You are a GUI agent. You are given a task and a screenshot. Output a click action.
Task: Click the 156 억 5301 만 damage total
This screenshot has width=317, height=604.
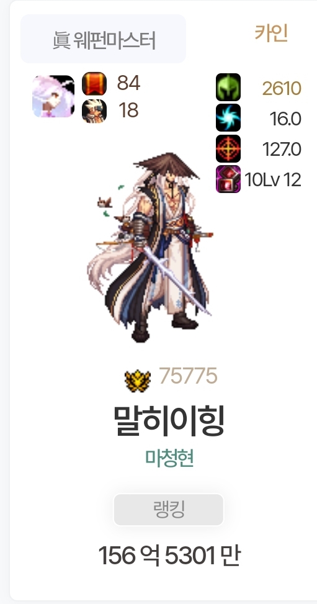[169, 556]
